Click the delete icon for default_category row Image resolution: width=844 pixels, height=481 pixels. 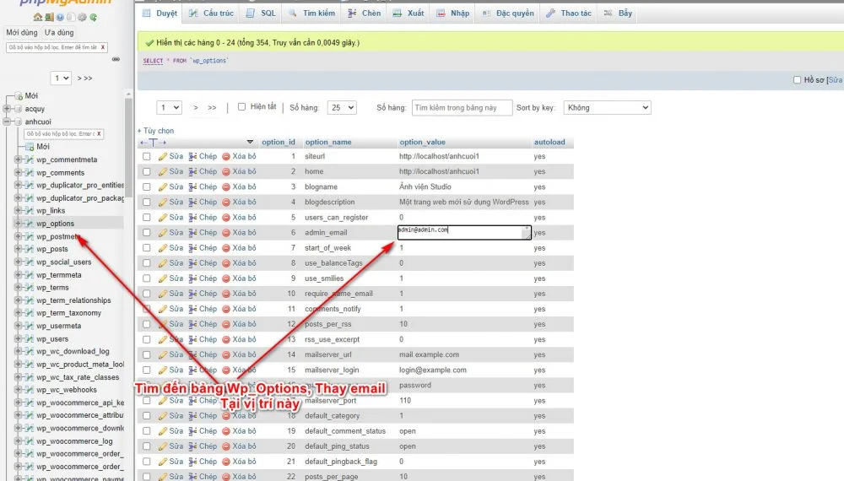tap(226, 416)
